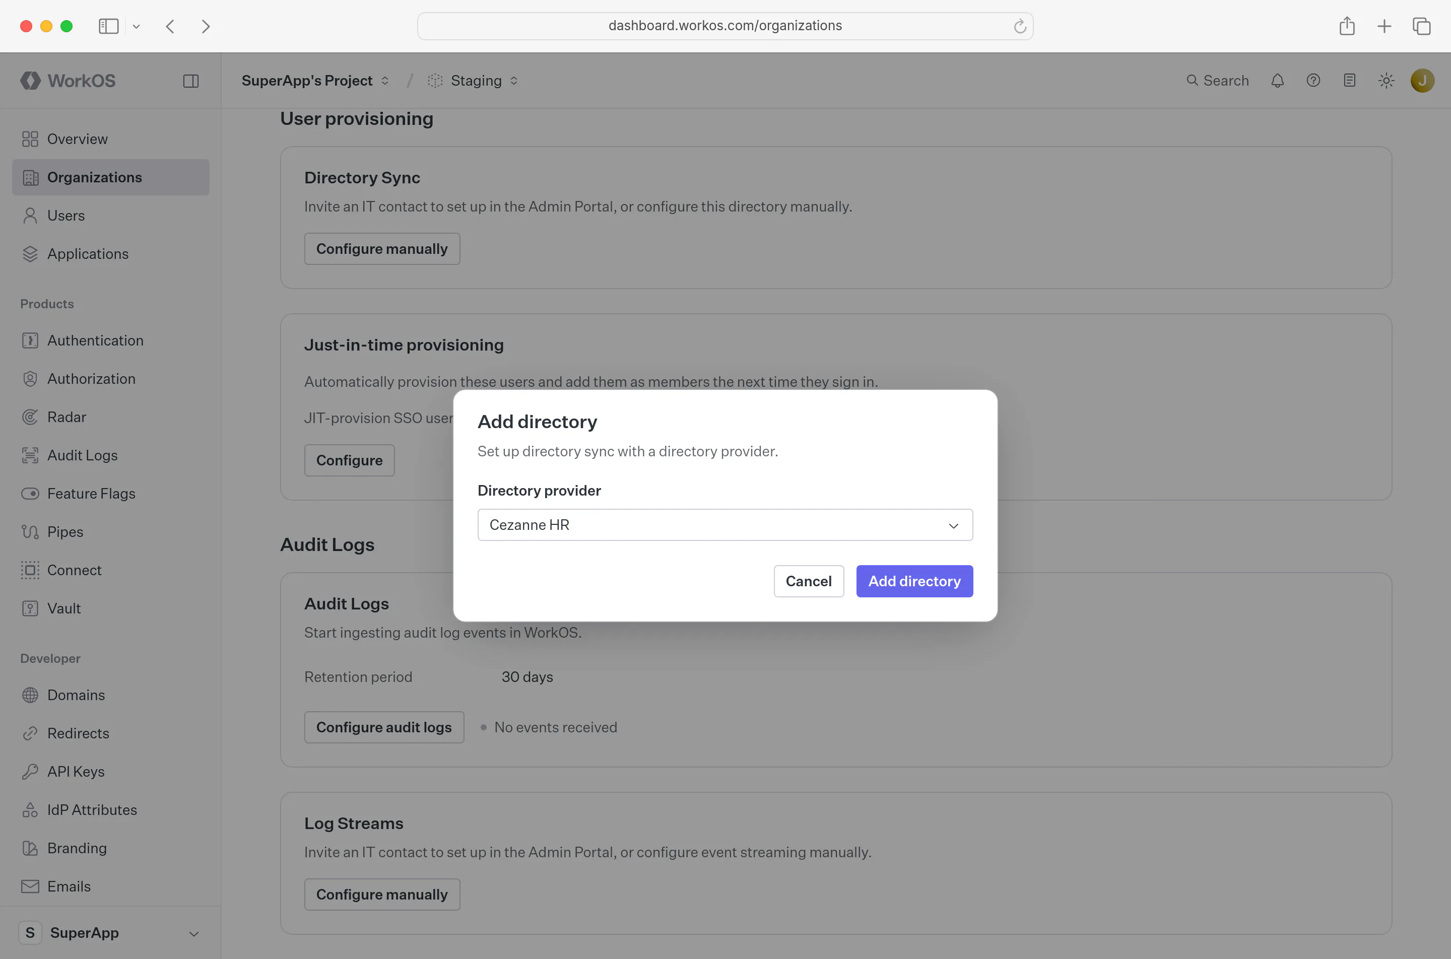Show Safari tab overview
The height and width of the screenshot is (959, 1451).
click(1422, 26)
